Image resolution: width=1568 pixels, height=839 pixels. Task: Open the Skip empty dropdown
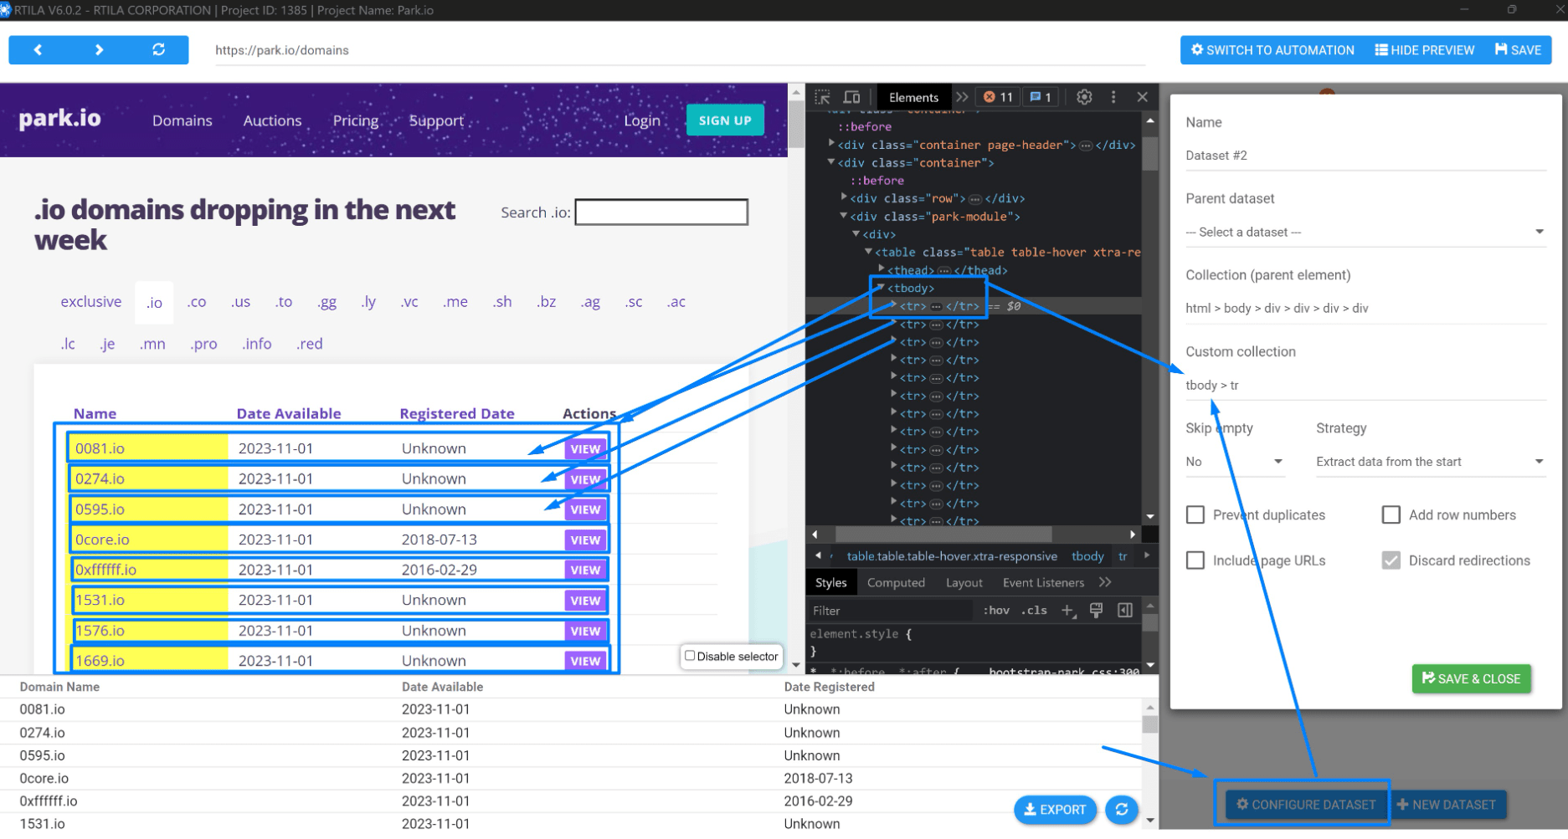coord(1235,462)
